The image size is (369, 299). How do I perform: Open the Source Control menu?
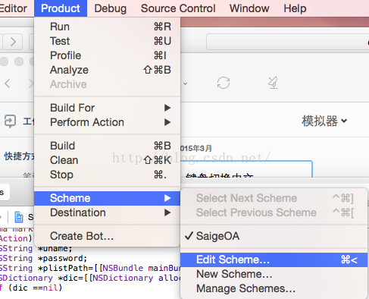coord(178,8)
